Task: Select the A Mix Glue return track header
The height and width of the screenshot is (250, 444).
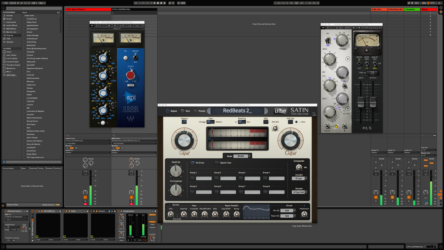Action: coord(379,9)
